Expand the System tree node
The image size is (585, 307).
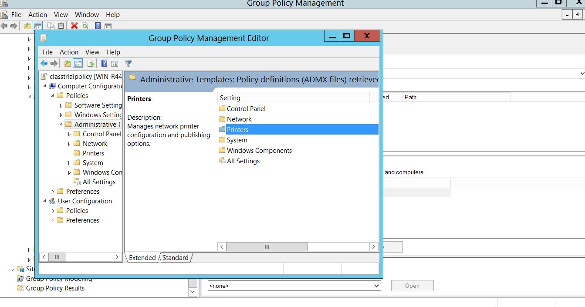coord(69,163)
